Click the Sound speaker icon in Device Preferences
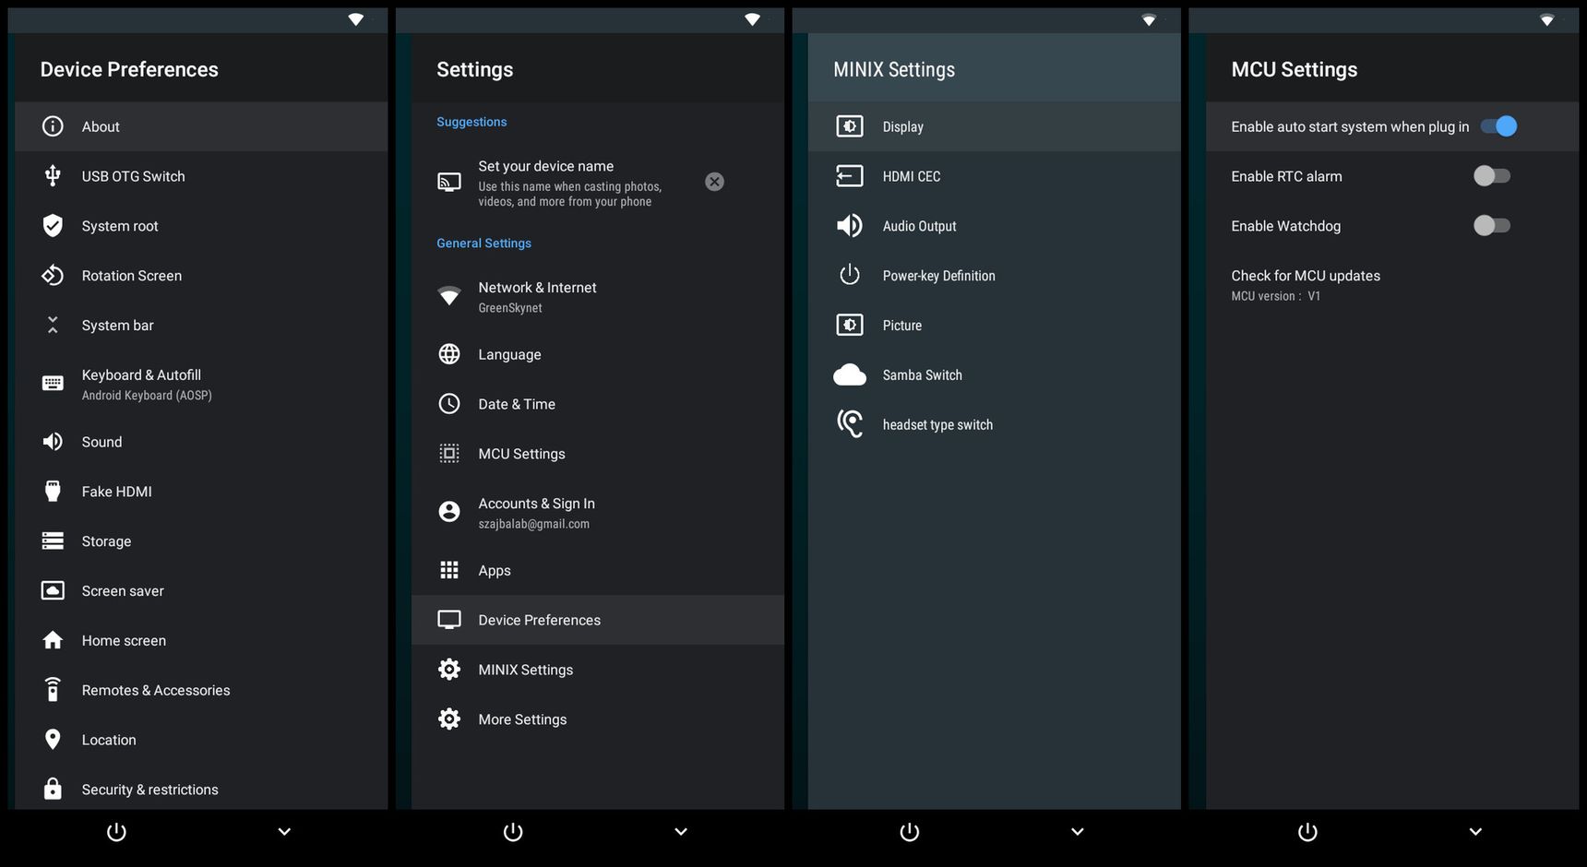 (53, 442)
